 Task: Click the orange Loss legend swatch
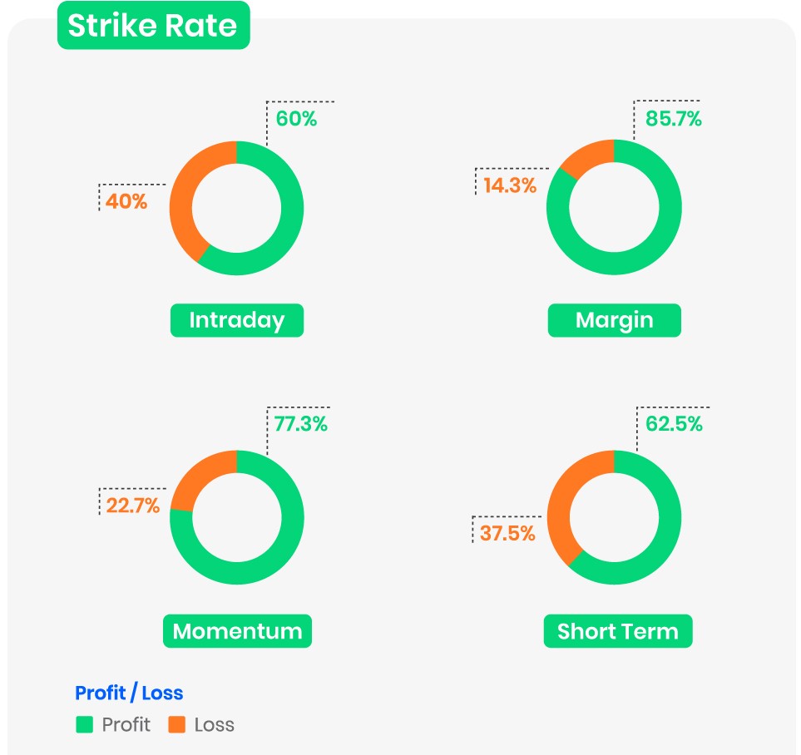point(176,724)
